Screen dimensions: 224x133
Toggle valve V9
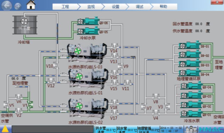(x=121, y=66)
